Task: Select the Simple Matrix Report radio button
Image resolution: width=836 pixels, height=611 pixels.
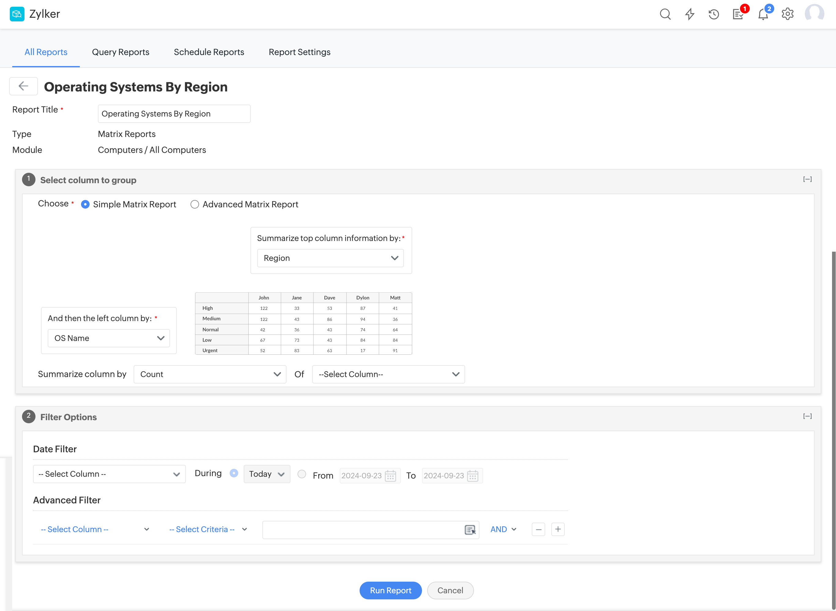Action: click(x=85, y=205)
